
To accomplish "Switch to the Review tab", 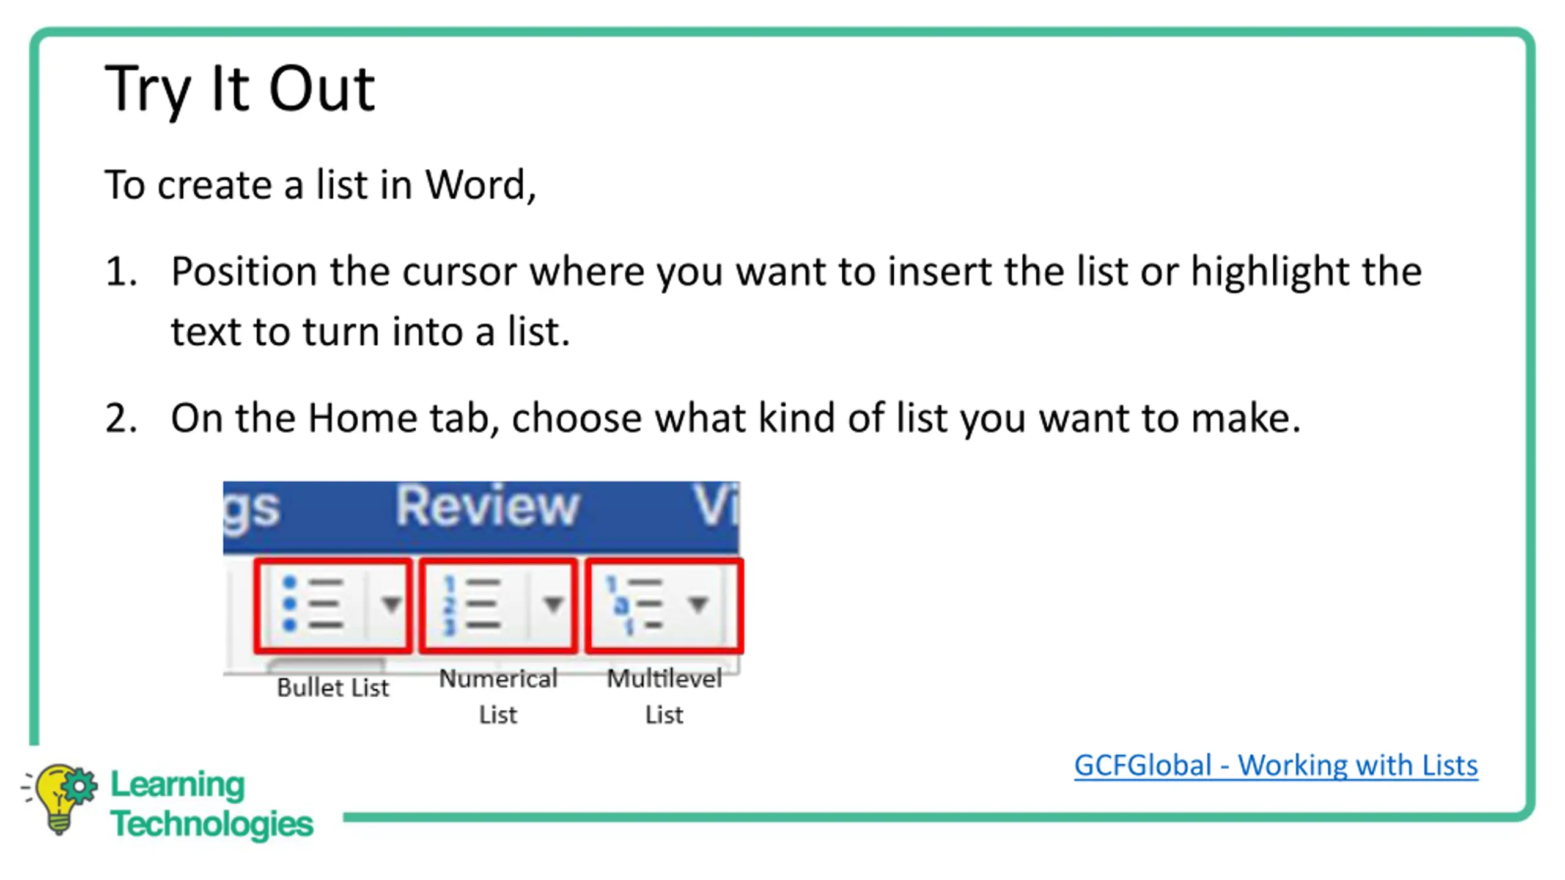I will tap(487, 506).
